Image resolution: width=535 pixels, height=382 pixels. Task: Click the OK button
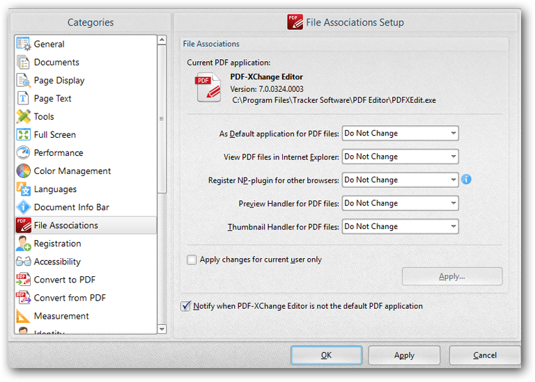tap(327, 355)
